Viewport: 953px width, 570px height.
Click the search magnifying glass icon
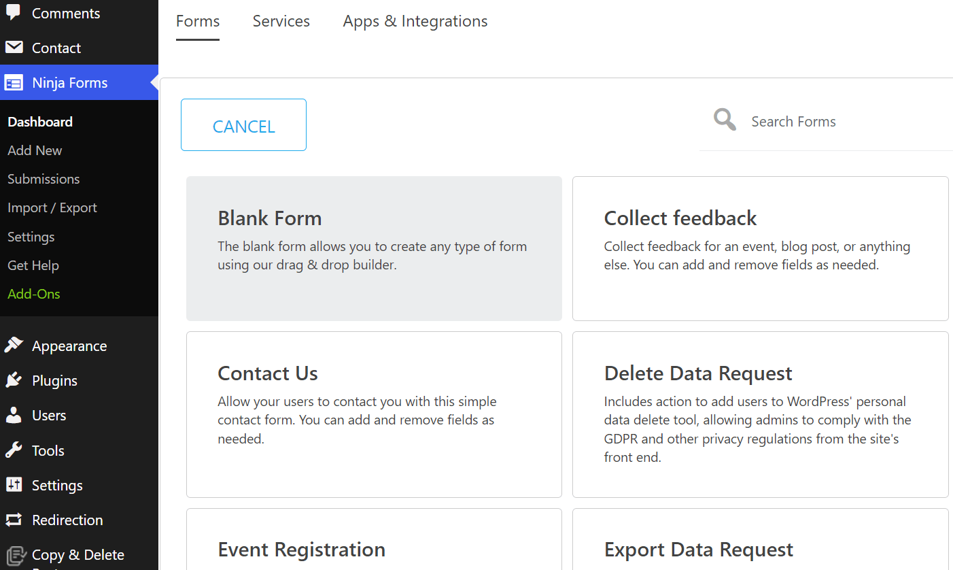(x=725, y=120)
